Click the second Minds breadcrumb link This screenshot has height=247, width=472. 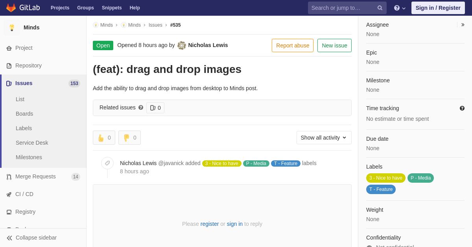pyautogui.click(x=135, y=25)
